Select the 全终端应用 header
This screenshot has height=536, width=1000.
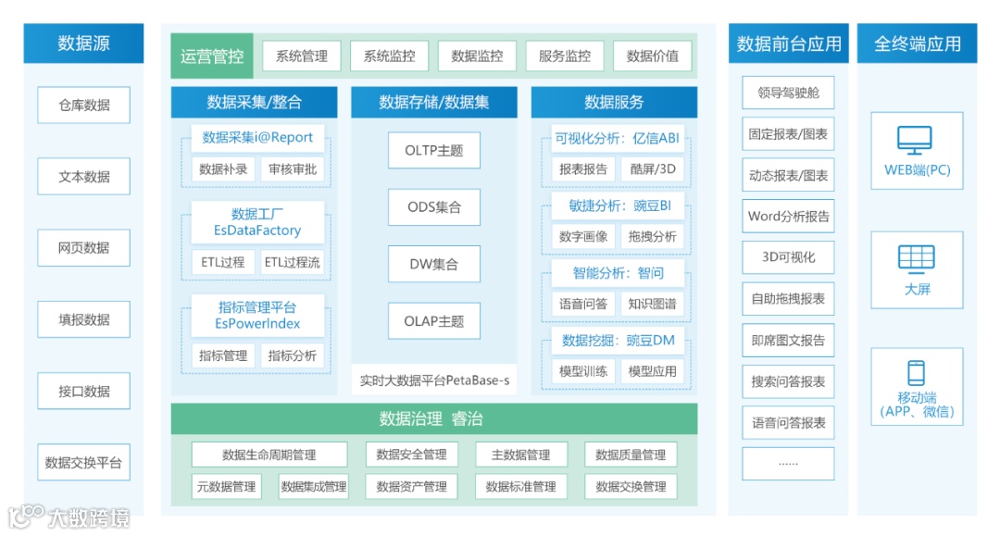click(x=917, y=44)
